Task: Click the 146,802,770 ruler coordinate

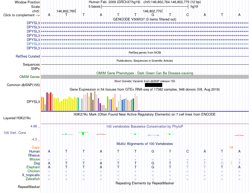Action: pos(152,11)
